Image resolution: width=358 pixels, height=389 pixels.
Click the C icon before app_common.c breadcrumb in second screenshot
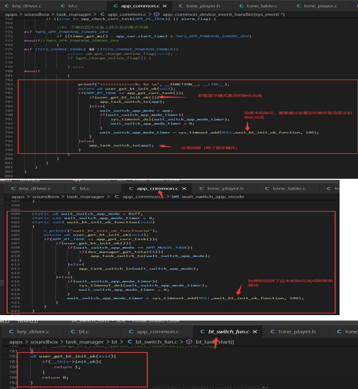tap(117, 197)
